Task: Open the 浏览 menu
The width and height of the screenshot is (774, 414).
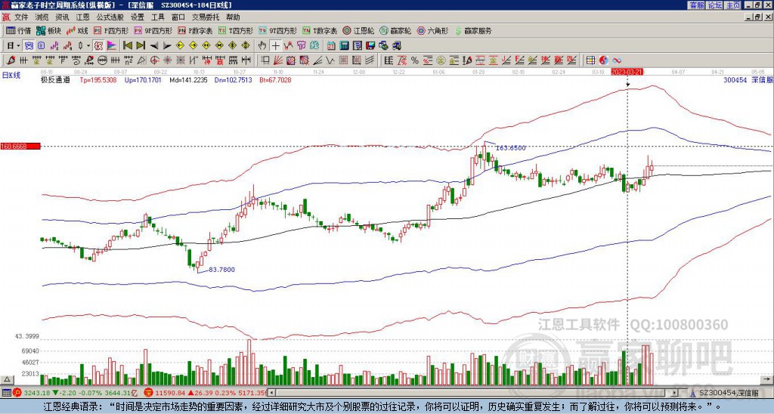Action: point(42,17)
